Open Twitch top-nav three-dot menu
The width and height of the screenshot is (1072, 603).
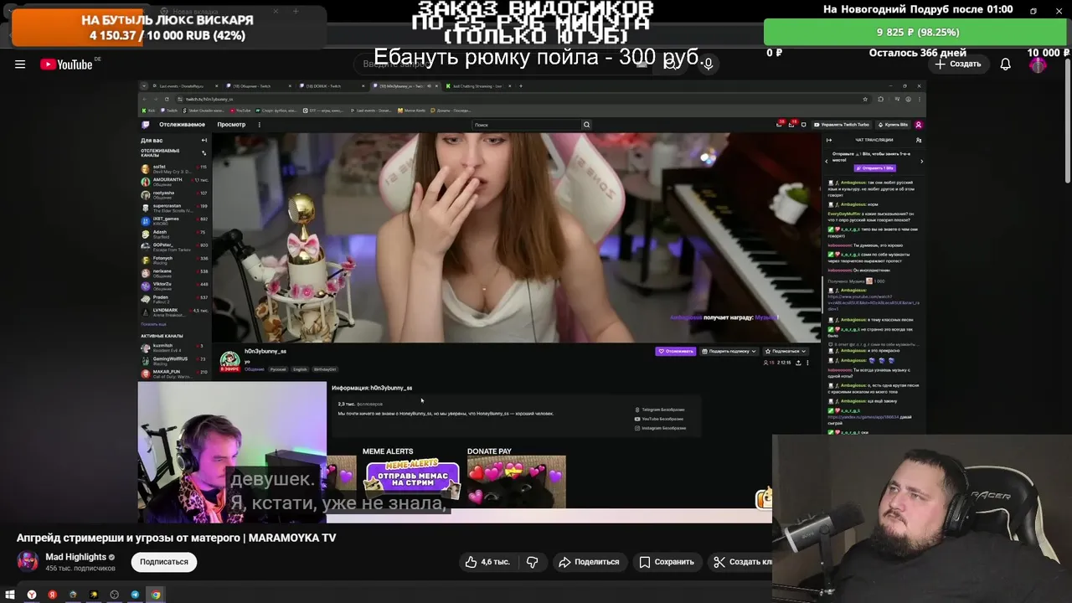tap(259, 125)
